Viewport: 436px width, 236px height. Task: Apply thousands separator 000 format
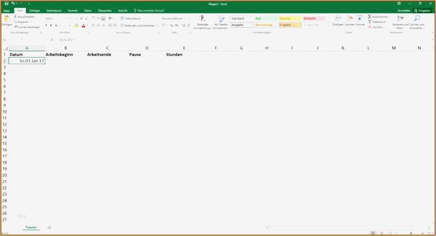click(177, 25)
